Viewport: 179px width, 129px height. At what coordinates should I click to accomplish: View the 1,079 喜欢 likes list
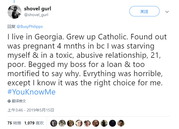pos(34,123)
